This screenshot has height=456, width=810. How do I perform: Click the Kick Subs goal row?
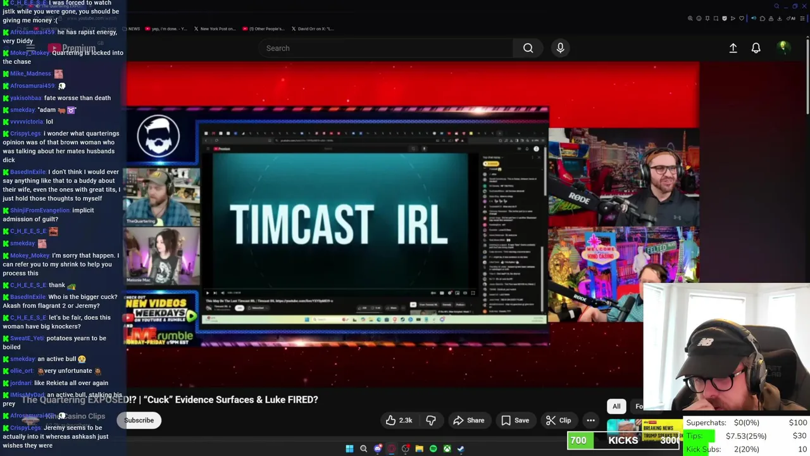click(x=746, y=449)
